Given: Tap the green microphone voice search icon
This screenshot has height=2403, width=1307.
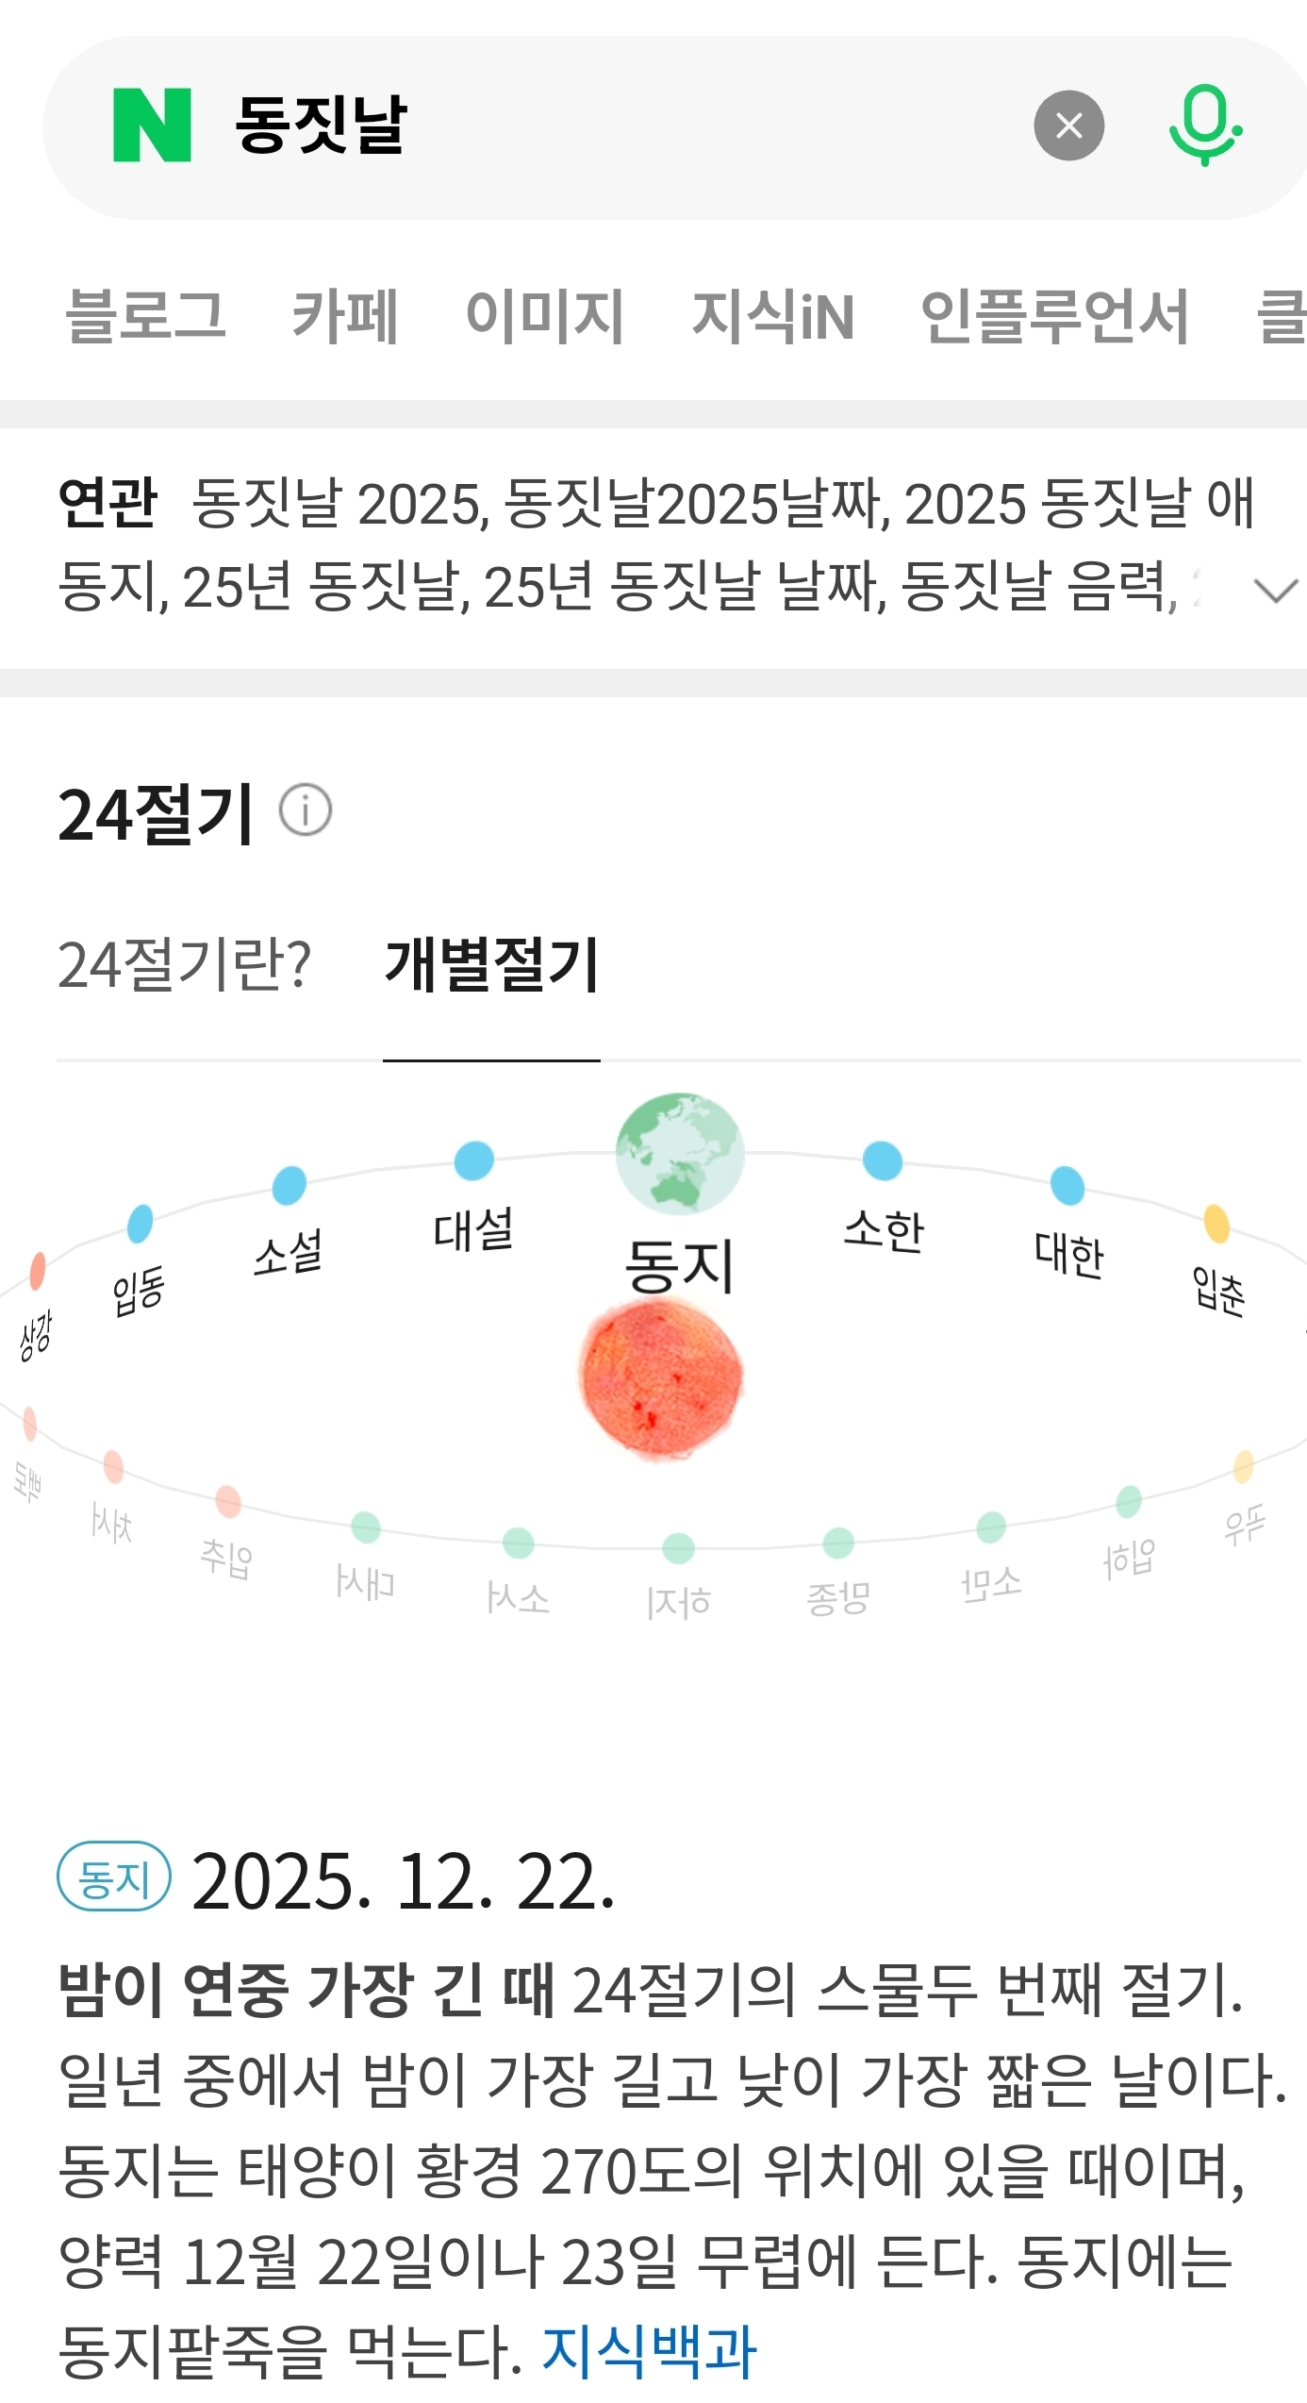Looking at the screenshot, I should click(1204, 125).
